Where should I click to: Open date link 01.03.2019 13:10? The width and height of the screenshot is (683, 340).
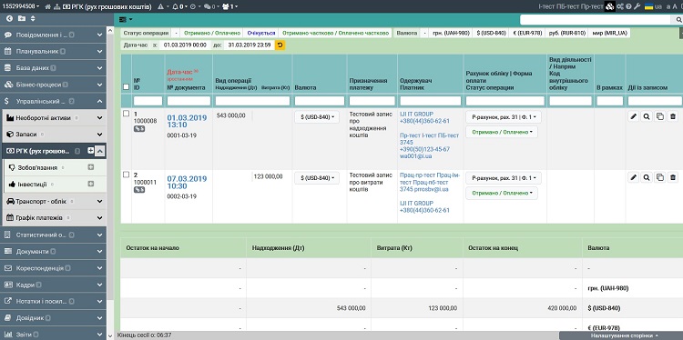click(187, 121)
